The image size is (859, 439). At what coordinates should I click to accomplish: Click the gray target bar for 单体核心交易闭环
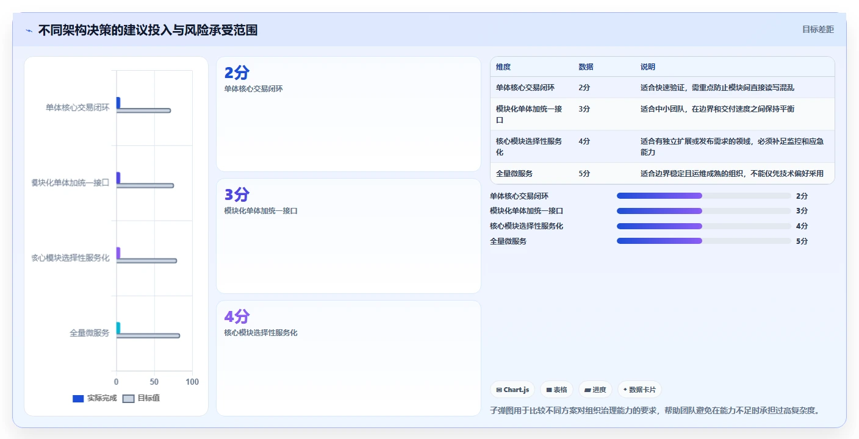click(x=143, y=110)
